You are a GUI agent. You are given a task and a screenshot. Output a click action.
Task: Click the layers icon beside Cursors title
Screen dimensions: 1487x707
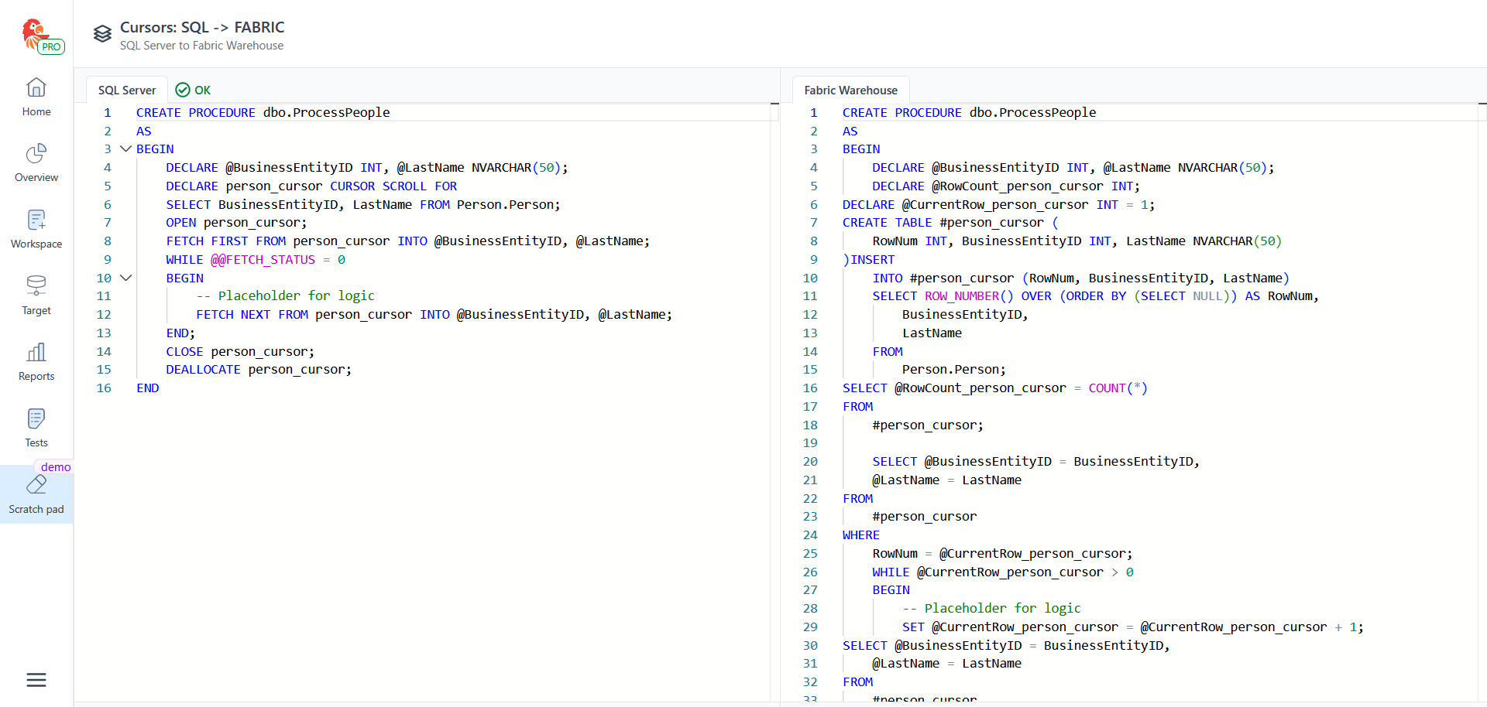coord(102,34)
